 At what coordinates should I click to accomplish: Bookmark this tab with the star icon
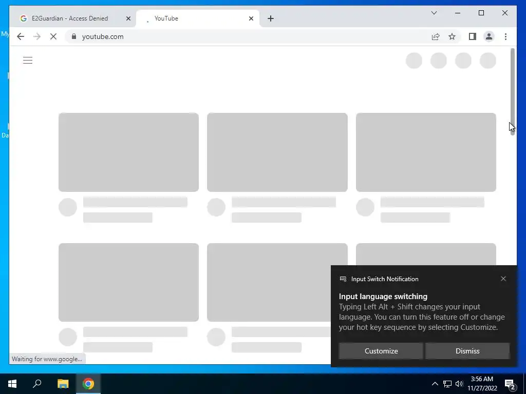(452, 36)
